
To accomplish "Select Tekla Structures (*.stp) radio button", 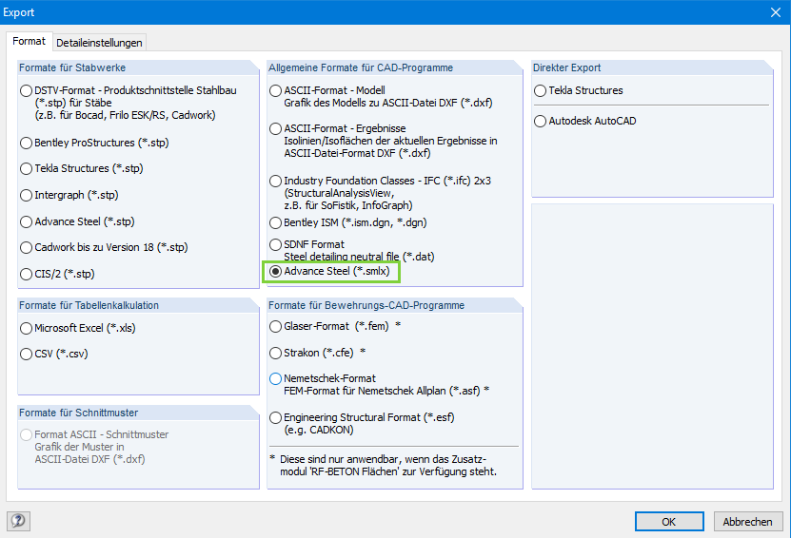I will [27, 169].
